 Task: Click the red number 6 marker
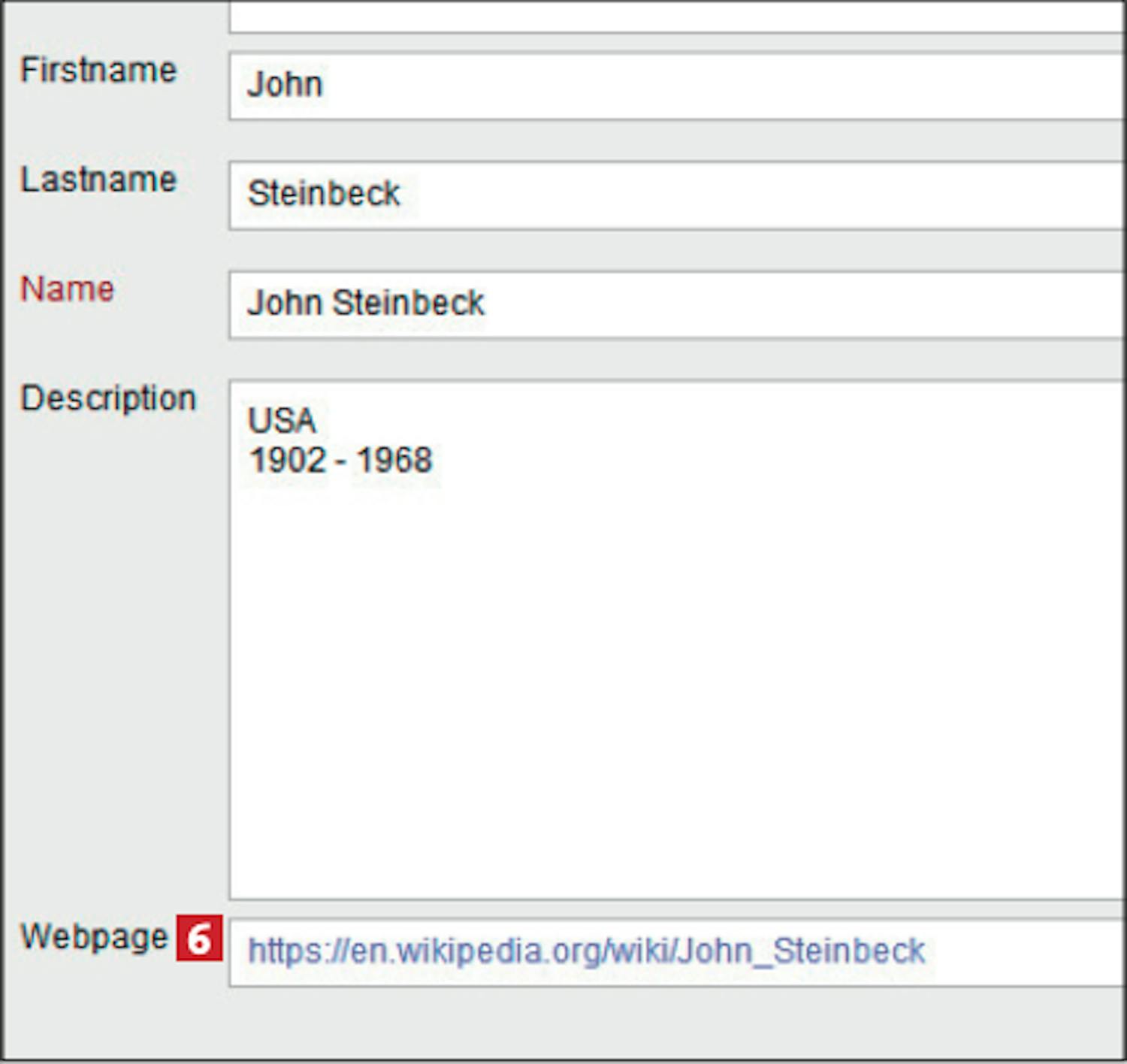199,938
